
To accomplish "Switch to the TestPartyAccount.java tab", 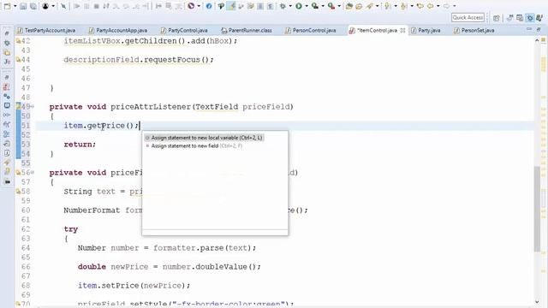I will [x=46, y=31].
